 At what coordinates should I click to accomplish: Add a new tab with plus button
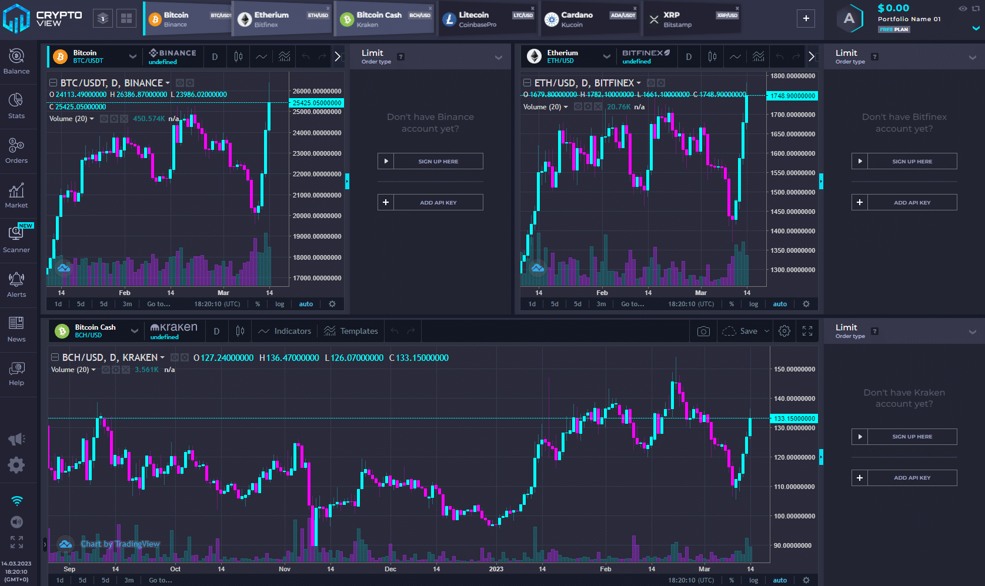(806, 18)
